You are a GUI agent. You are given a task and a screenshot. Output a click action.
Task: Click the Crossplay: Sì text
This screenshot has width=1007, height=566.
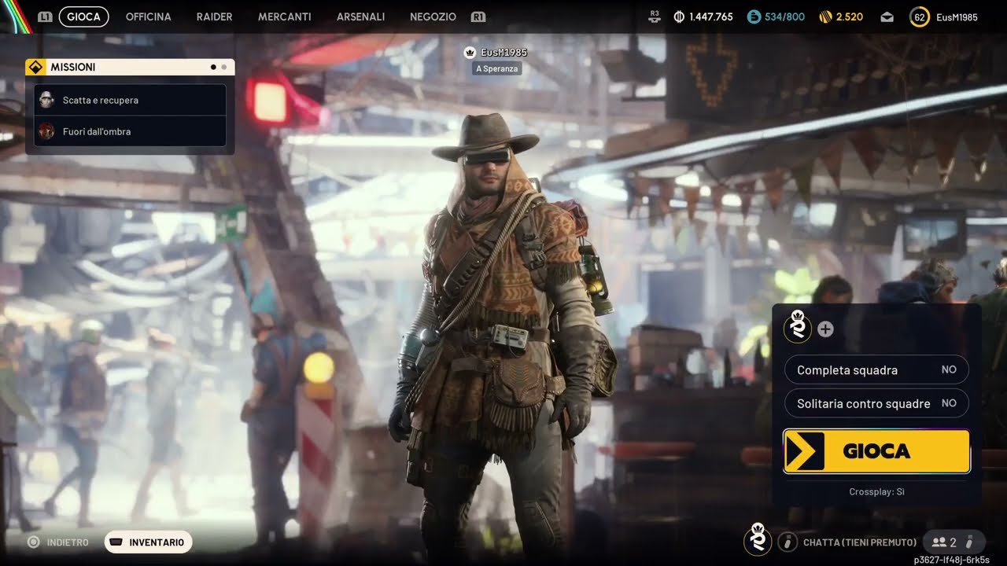point(876,492)
